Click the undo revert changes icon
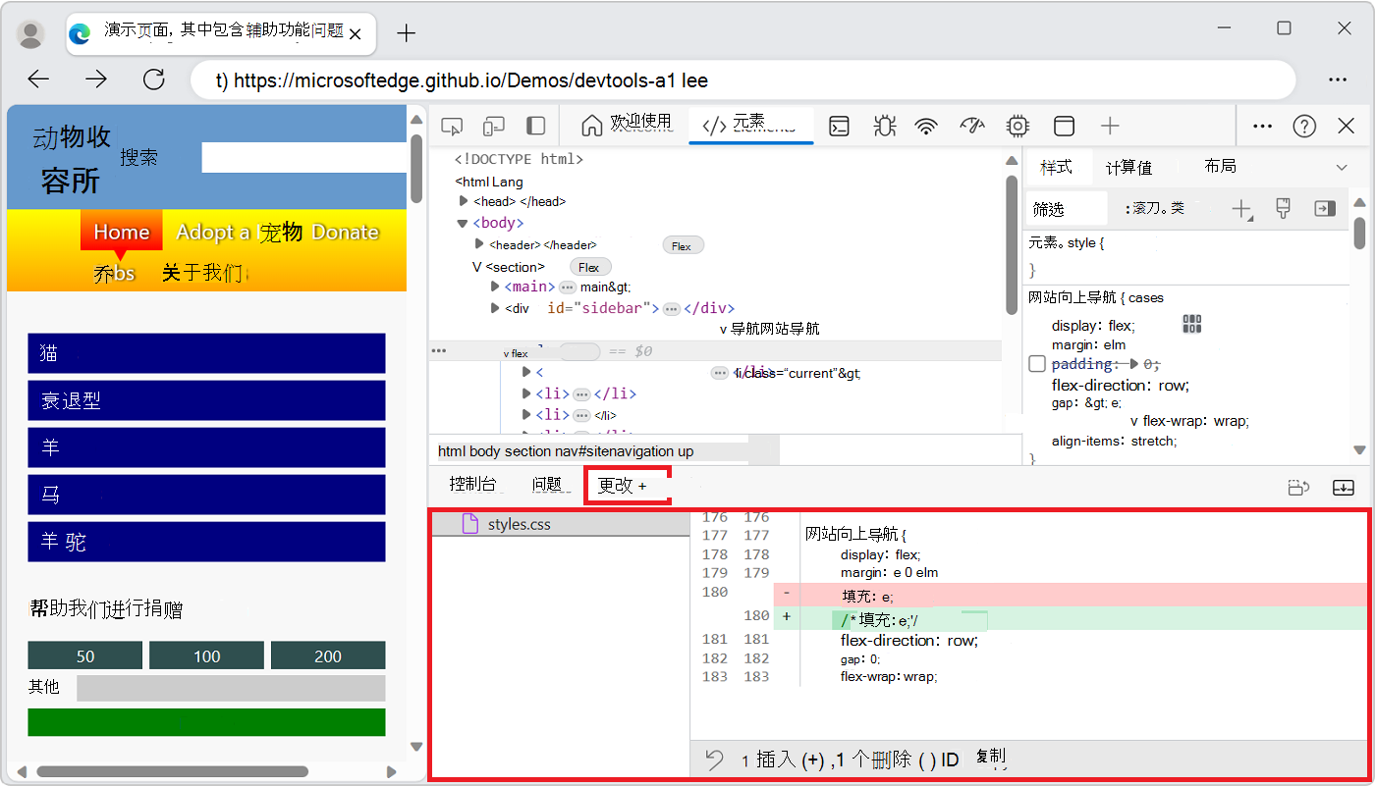The height and width of the screenshot is (786, 1375). click(x=715, y=760)
